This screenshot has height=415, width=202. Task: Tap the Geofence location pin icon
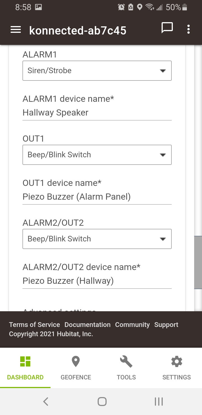tap(76, 362)
